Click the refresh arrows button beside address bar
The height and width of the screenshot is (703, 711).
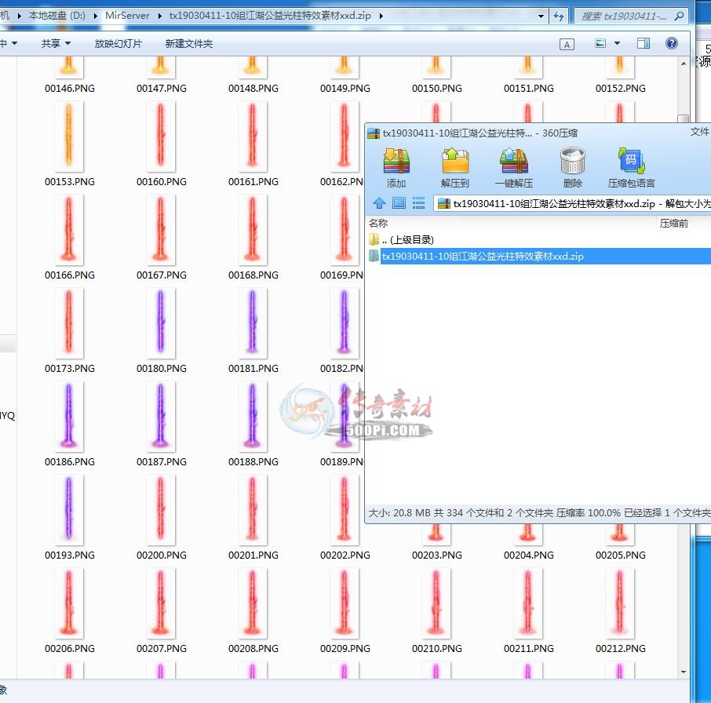tap(559, 16)
